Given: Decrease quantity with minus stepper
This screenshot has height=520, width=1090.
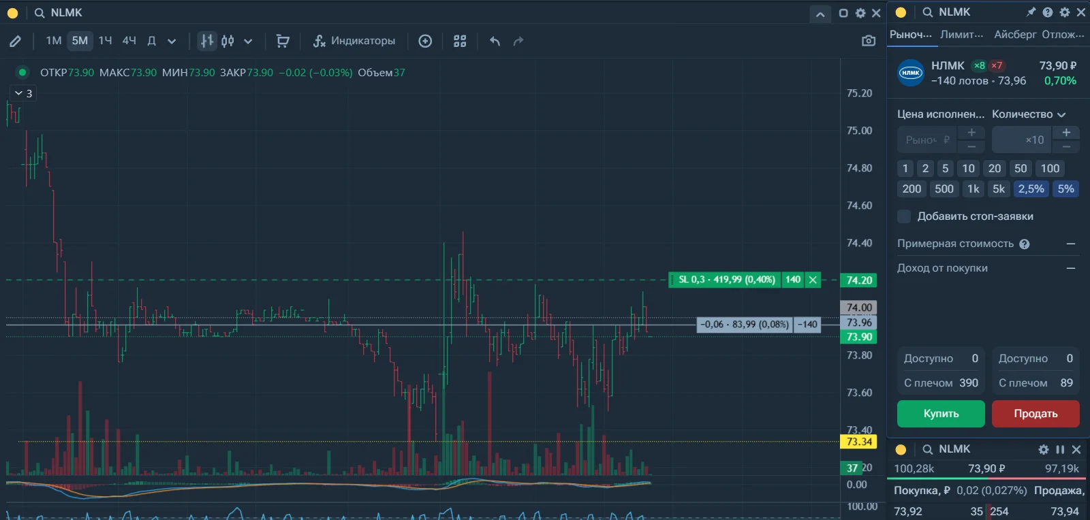Looking at the screenshot, I should 1066,147.
